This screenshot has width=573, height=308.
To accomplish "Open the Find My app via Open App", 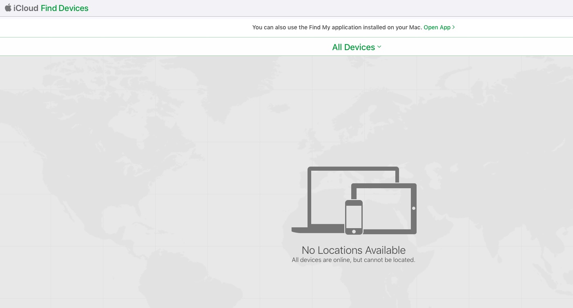I will pyautogui.click(x=439, y=27).
